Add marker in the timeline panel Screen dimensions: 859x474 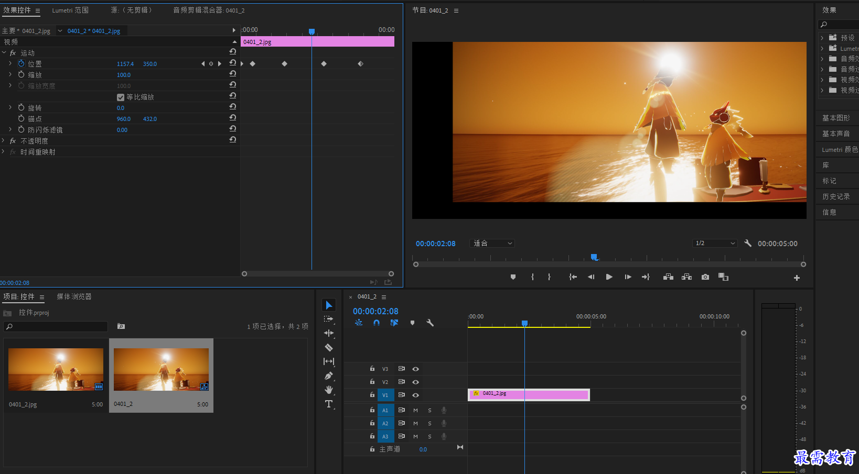[412, 323]
